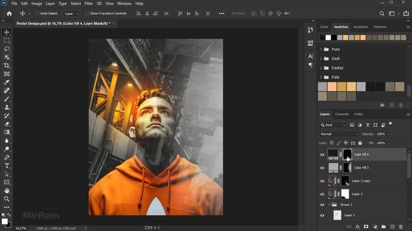Image resolution: width=412 pixels, height=231 pixels.
Task: Select the Brush tool
Action: [x=7, y=99]
